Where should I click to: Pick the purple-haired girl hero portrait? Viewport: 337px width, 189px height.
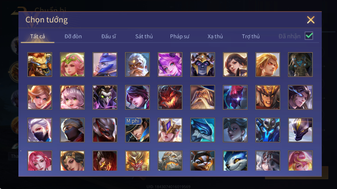coord(170,65)
